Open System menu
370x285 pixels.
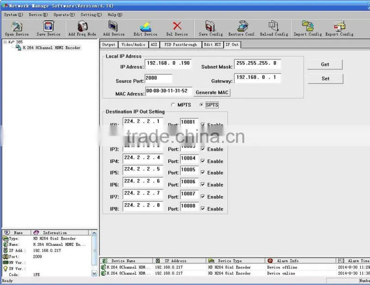click(x=13, y=15)
